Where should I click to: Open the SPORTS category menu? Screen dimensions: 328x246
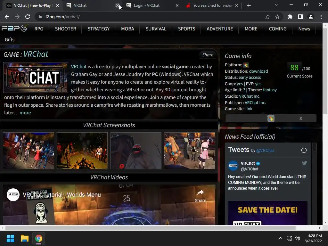tap(187, 29)
